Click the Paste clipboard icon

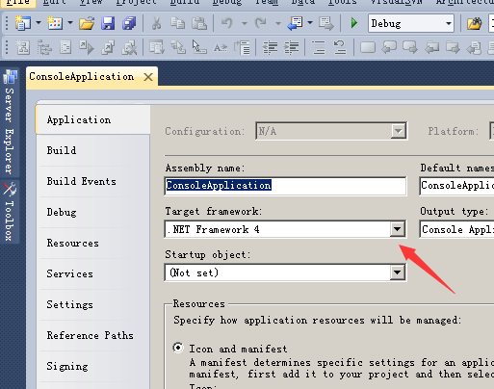[x=199, y=23]
